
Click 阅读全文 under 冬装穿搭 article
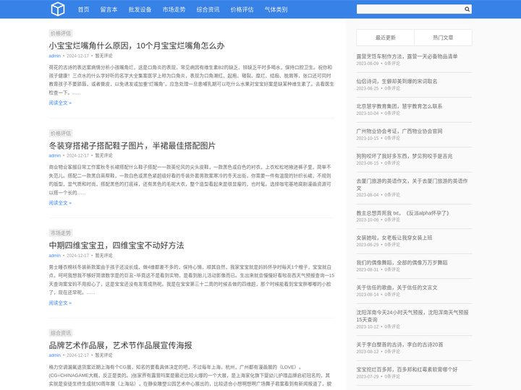60,203
